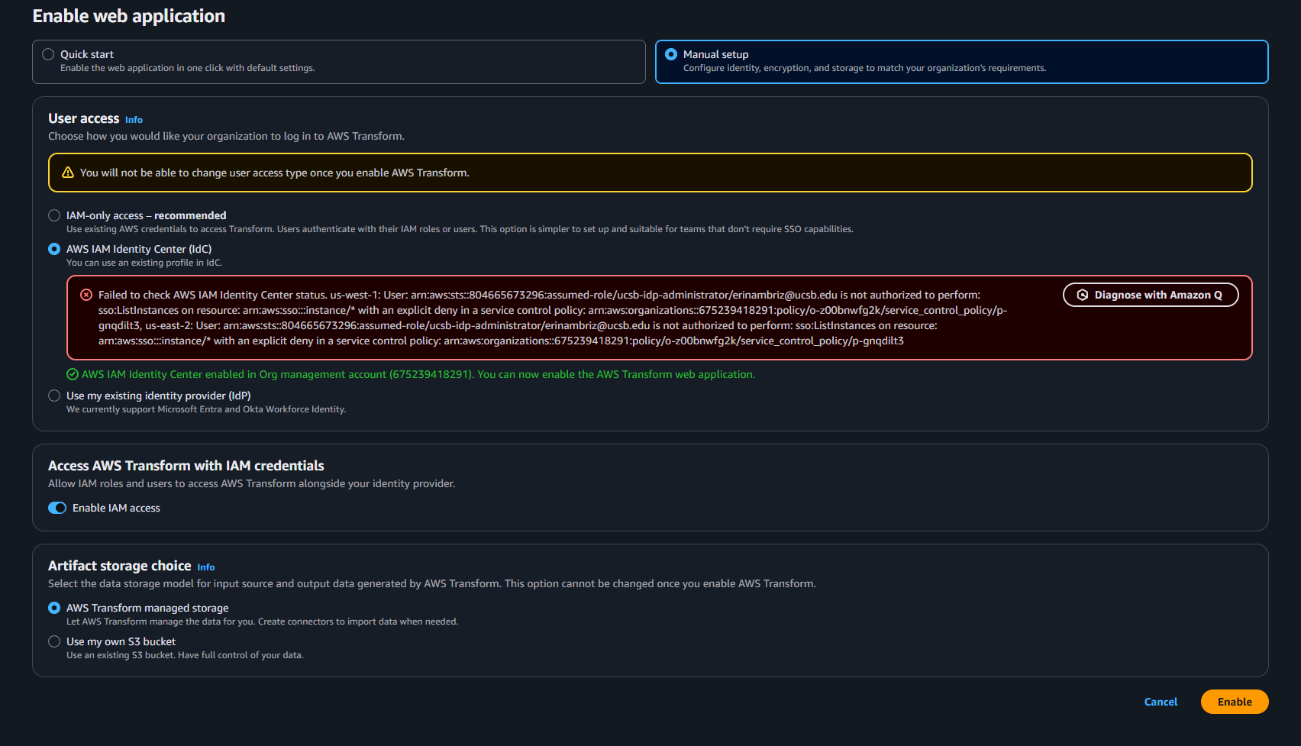This screenshot has height=746, width=1301.
Task: Choose IAM-only access radio button
Action: pyautogui.click(x=54, y=215)
